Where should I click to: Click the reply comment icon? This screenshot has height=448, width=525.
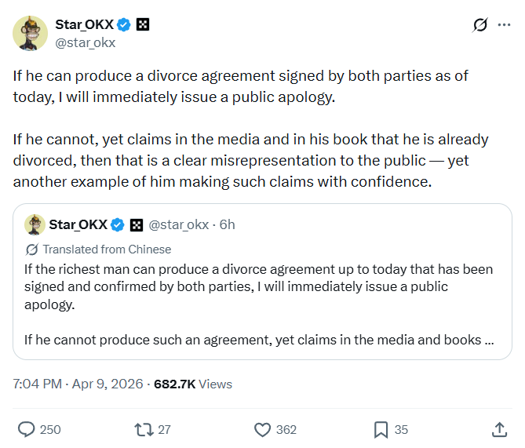[x=26, y=429]
